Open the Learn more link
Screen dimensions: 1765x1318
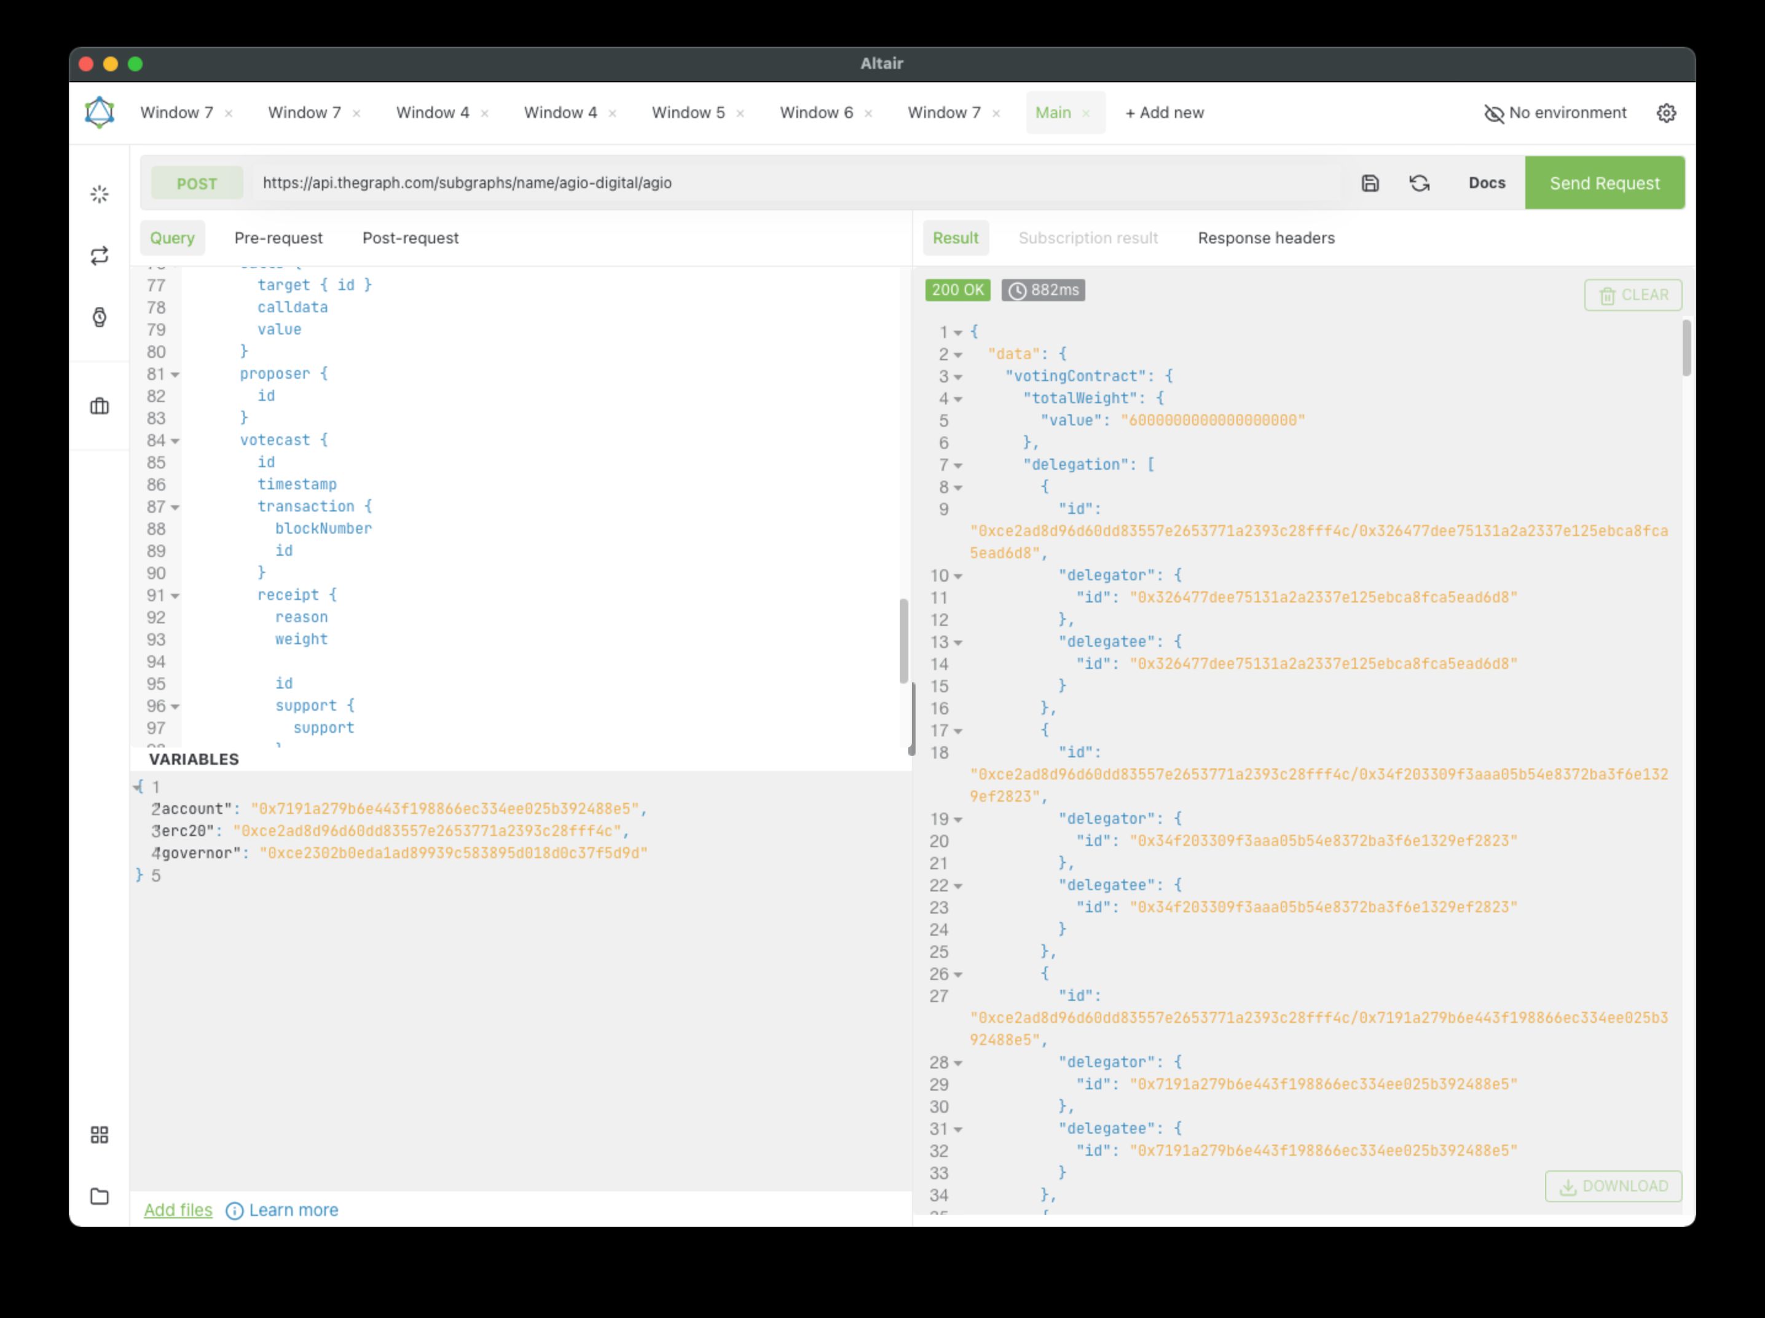294,1209
